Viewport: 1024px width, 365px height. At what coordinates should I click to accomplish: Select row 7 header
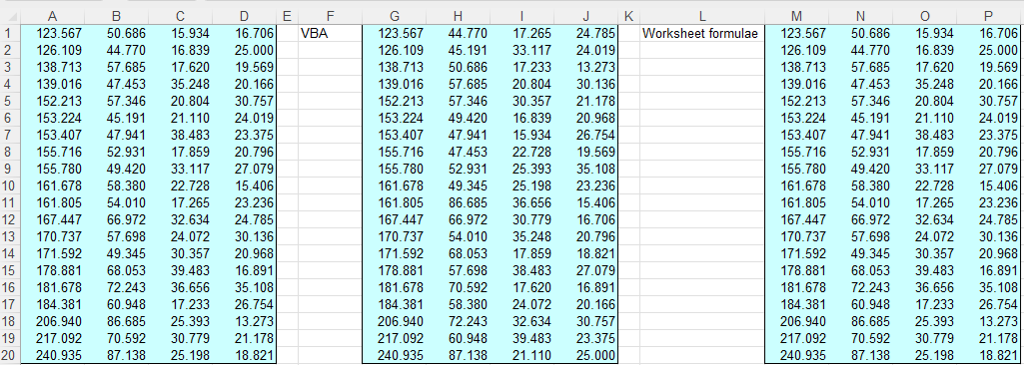[10, 135]
